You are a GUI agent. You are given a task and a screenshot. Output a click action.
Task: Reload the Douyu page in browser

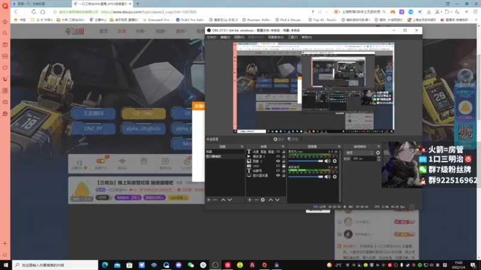(x=34, y=11)
